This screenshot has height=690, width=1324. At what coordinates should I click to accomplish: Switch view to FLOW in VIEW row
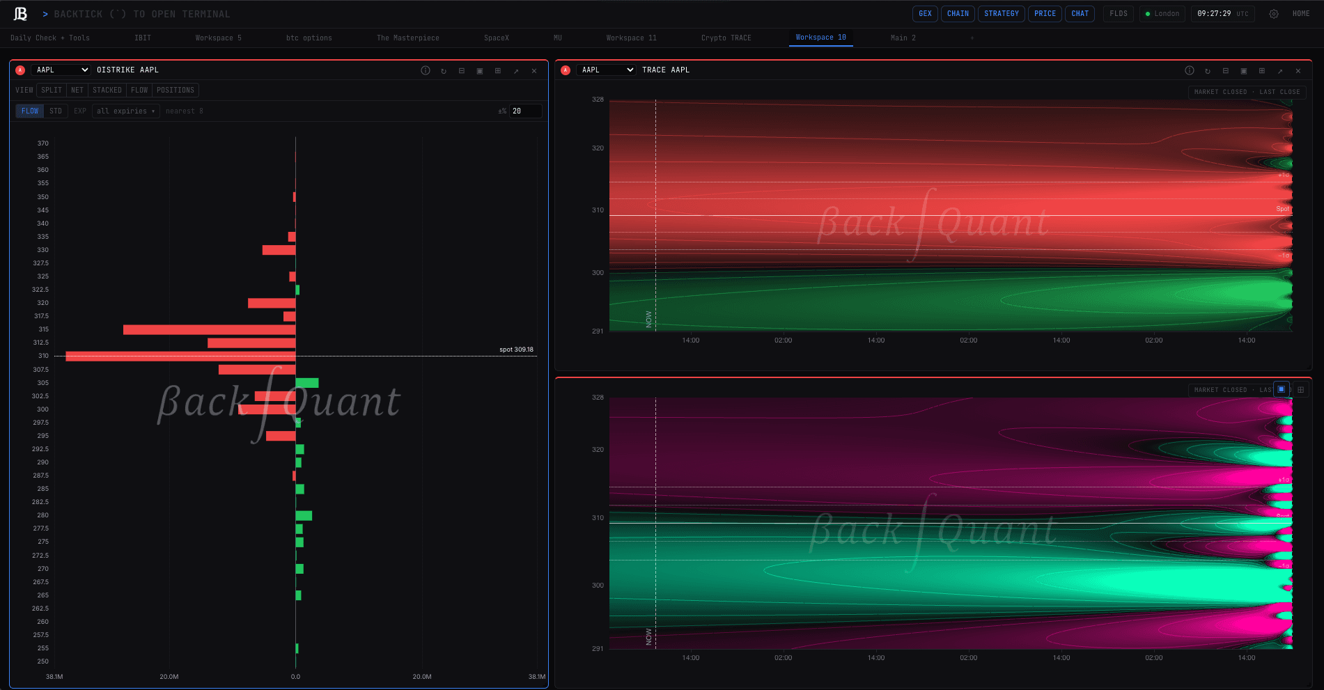click(139, 90)
